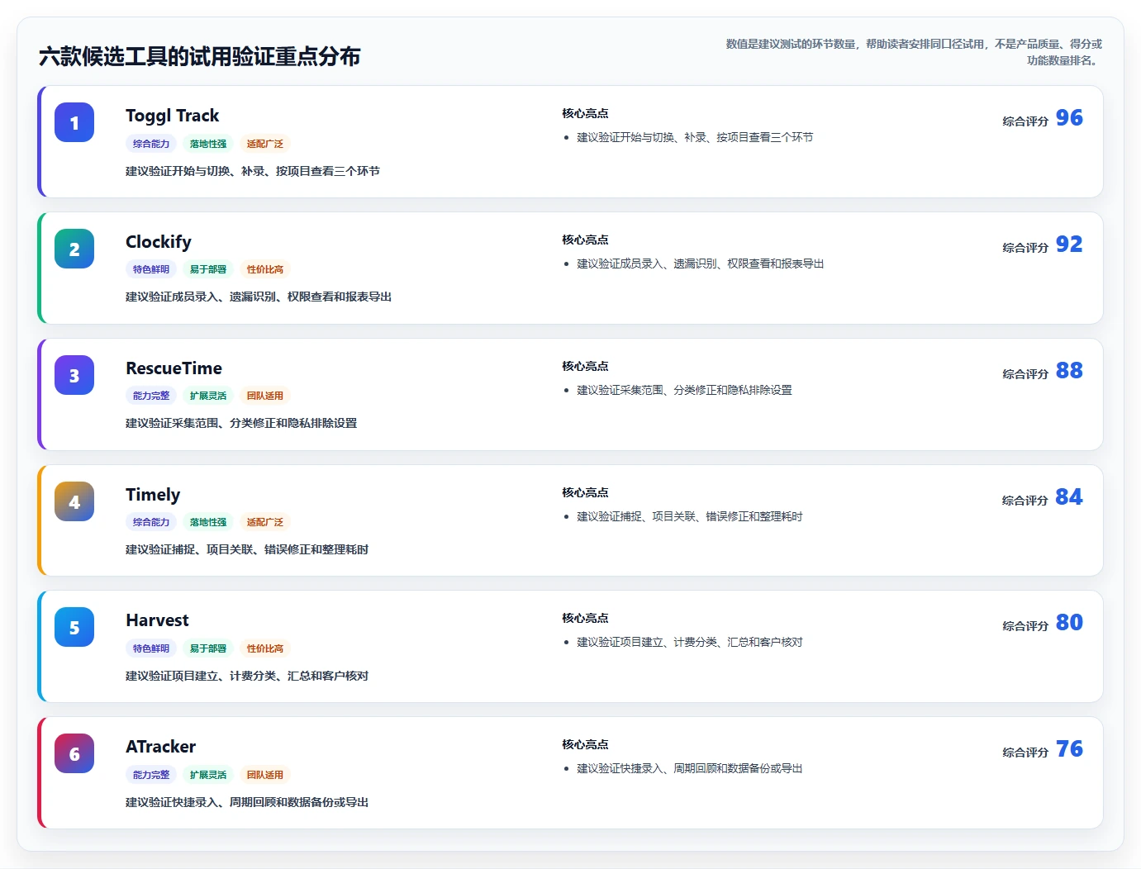Click 核心亮点 heading in ATracker card
Viewport: 1141px width, 869px height.
pos(585,744)
